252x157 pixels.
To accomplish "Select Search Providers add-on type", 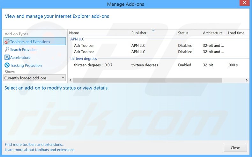I will [24, 50].
